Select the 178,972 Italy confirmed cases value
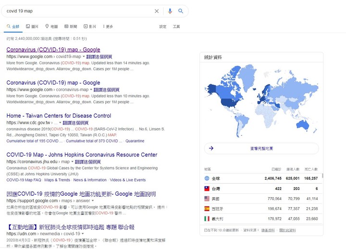Viewport: 346px width, 249px height. click(x=274, y=219)
